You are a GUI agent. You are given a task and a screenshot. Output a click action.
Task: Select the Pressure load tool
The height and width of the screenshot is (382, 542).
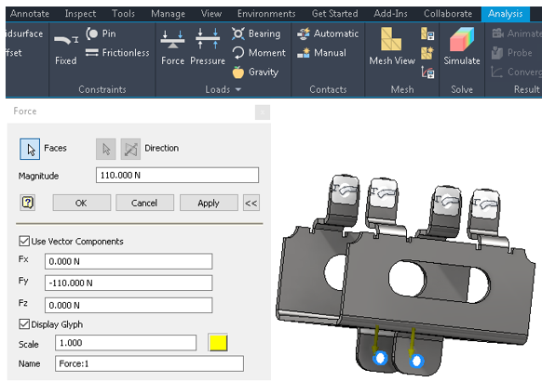tap(208, 47)
